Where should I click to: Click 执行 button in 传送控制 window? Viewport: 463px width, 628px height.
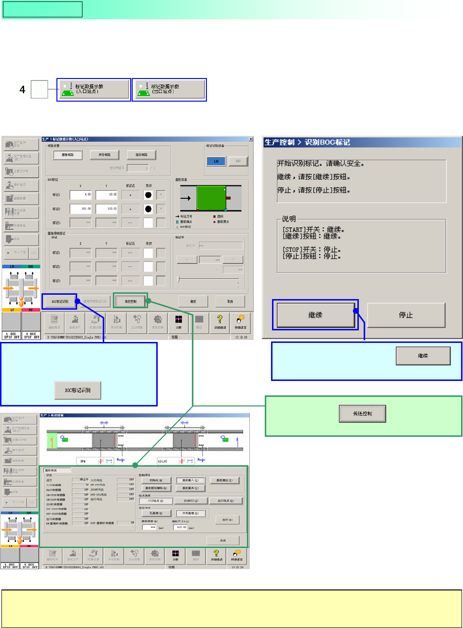(x=227, y=520)
